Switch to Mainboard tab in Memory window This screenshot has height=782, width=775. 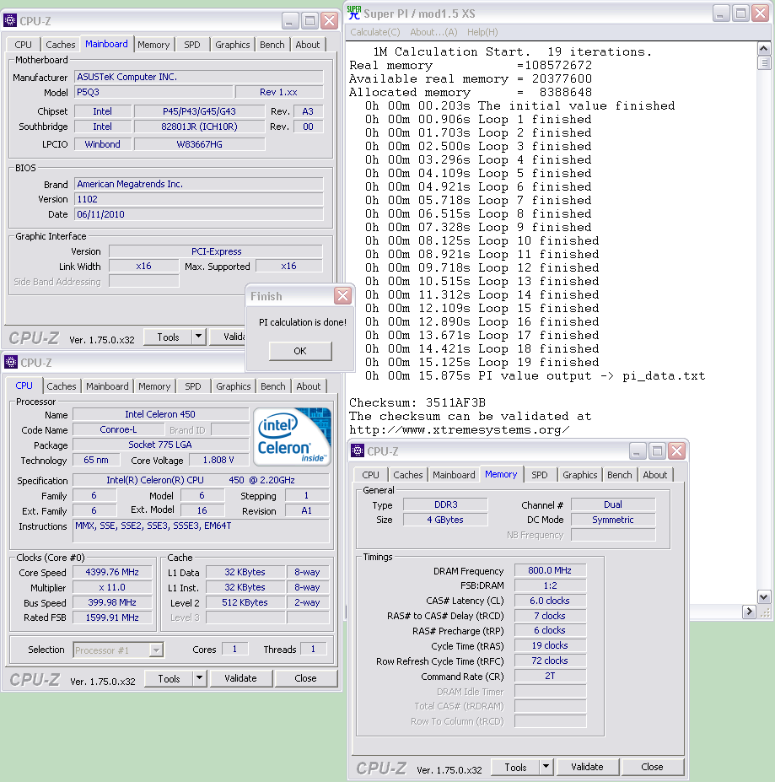tap(454, 475)
